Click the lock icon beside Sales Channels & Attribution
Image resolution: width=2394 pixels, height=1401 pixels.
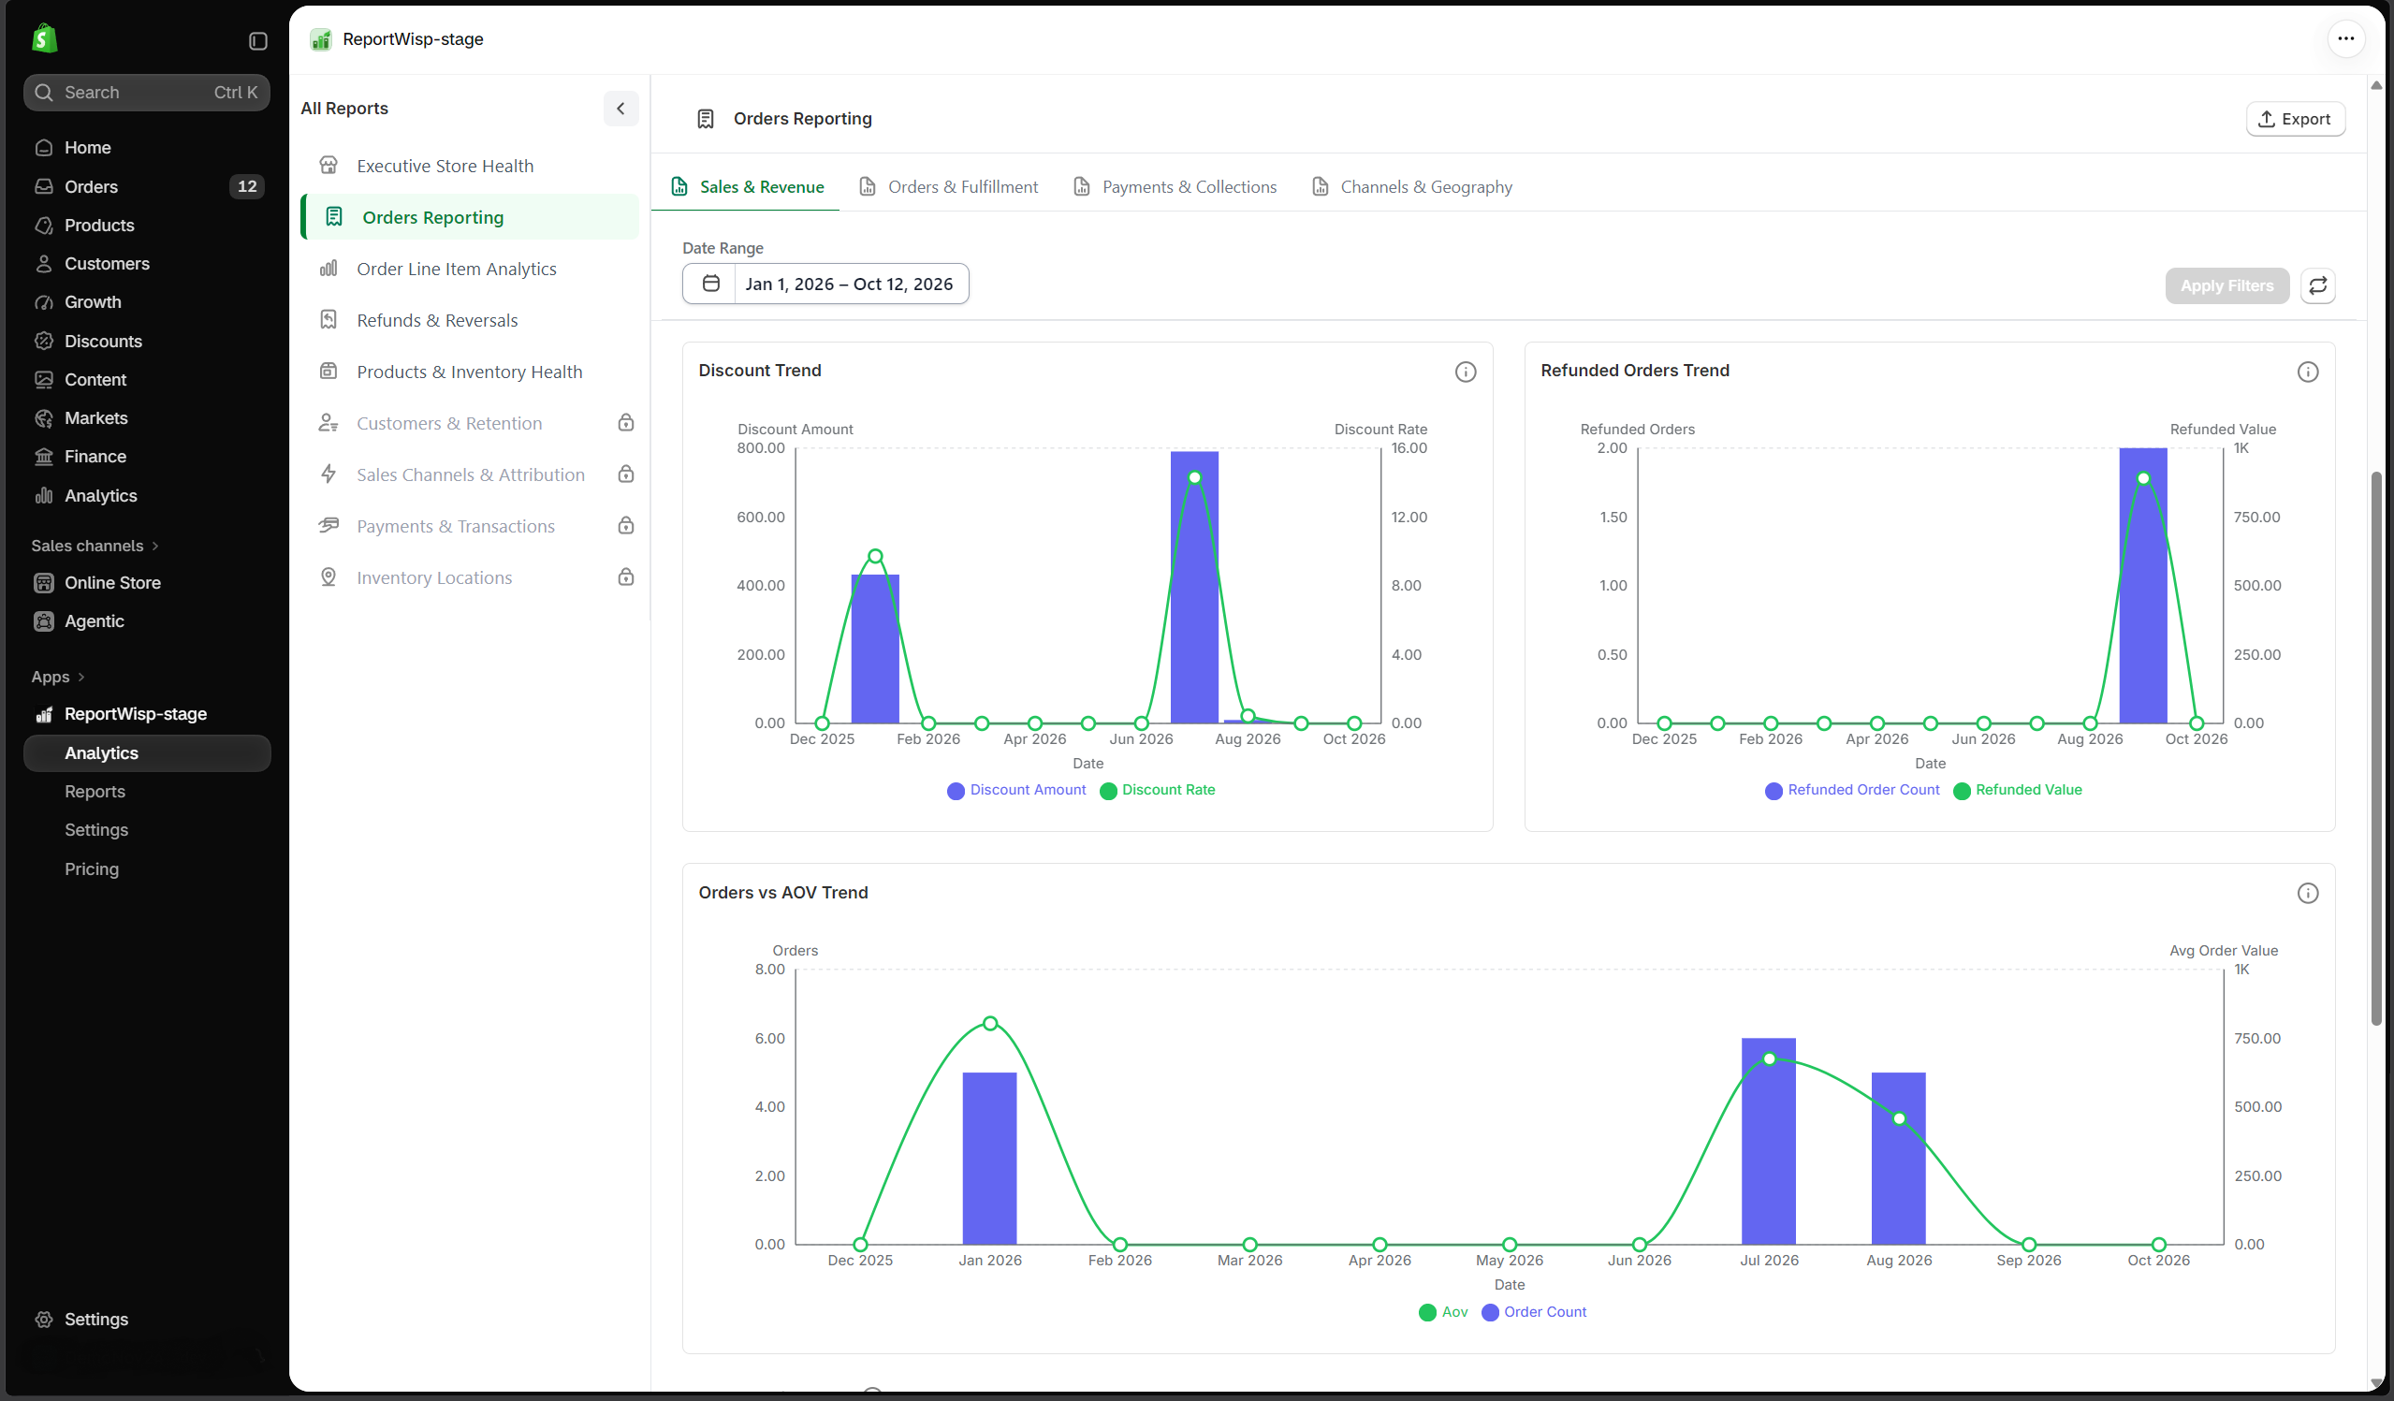625,474
